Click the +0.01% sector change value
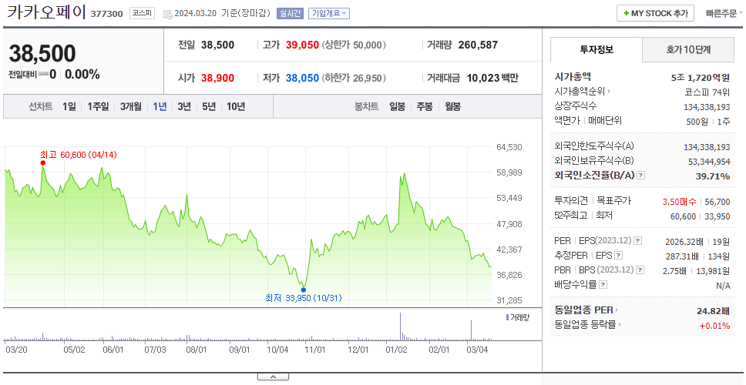The height and width of the screenshot is (385, 746). point(714,326)
